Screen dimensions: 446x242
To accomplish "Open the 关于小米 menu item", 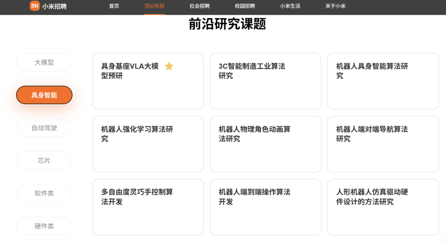I will click(x=335, y=6).
